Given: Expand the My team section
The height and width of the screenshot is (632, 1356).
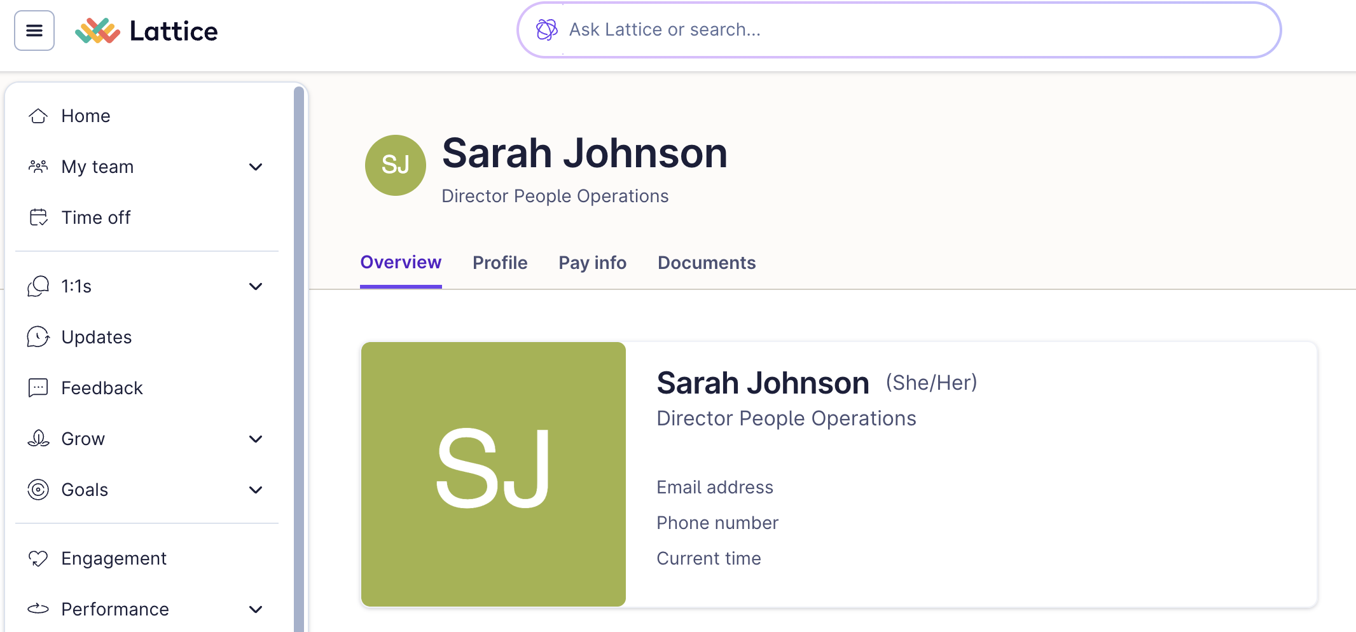Looking at the screenshot, I should point(256,167).
